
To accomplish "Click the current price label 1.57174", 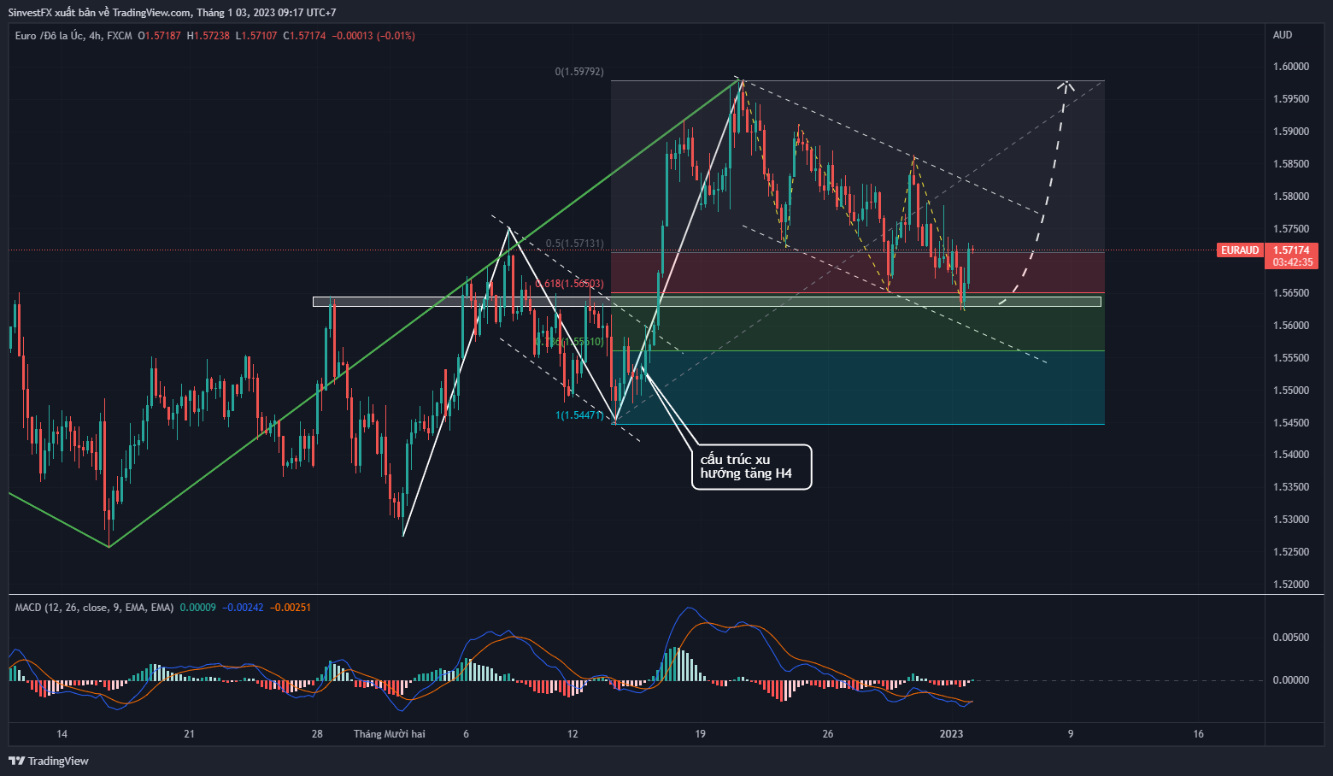I will coord(1291,250).
